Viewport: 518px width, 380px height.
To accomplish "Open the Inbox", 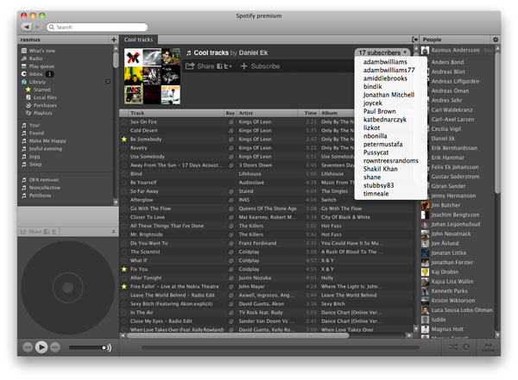I will click(x=37, y=74).
